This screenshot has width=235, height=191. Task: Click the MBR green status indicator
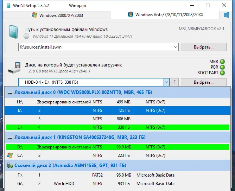[x=222, y=62]
